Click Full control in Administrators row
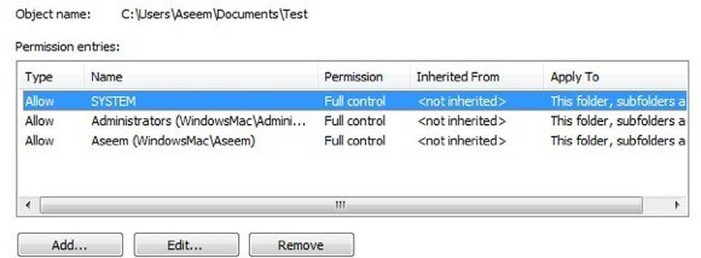701x258 pixels. point(355,121)
